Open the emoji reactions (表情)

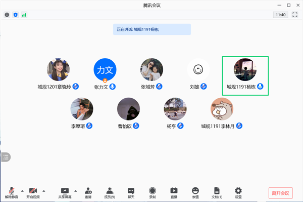[195, 193]
